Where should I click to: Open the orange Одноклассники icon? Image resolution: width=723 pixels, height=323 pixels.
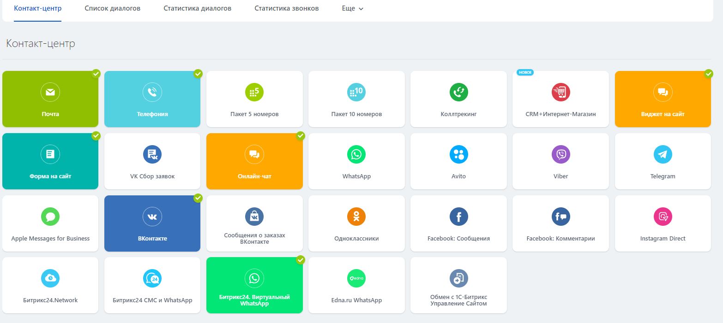click(x=356, y=217)
